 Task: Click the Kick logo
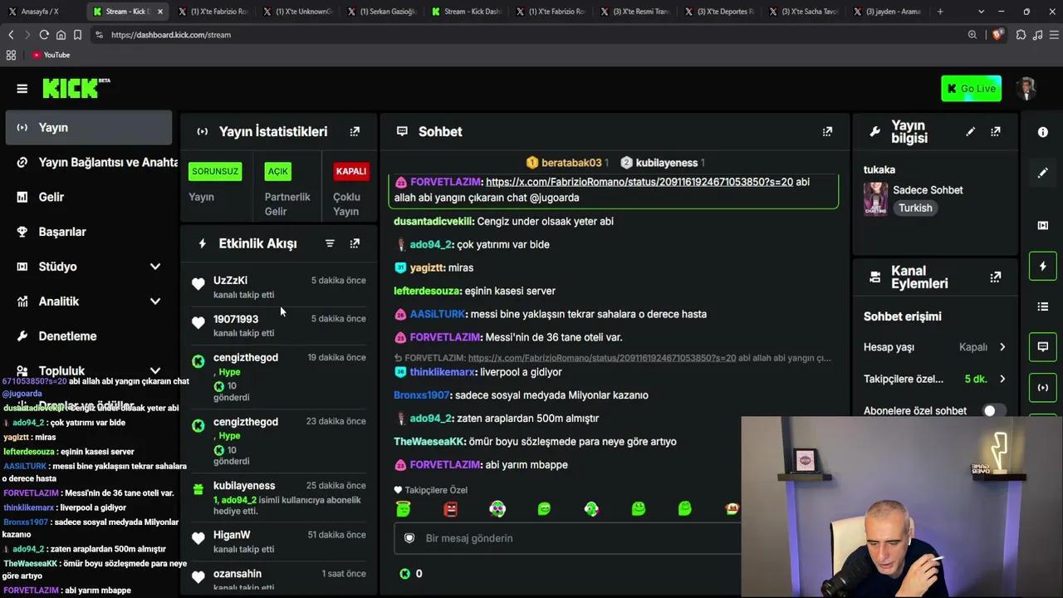(x=76, y=88)
